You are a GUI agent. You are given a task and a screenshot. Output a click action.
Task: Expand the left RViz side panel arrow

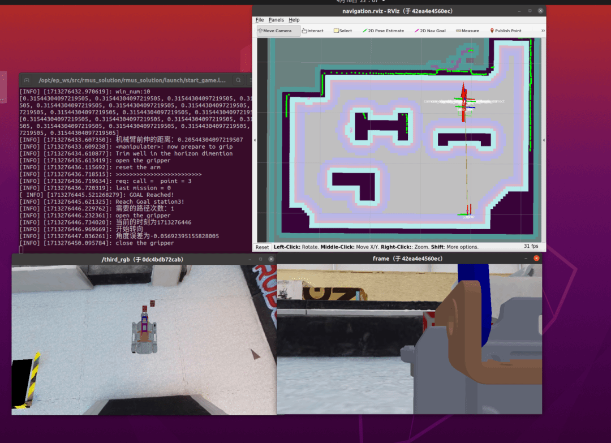tap(255, 140)
